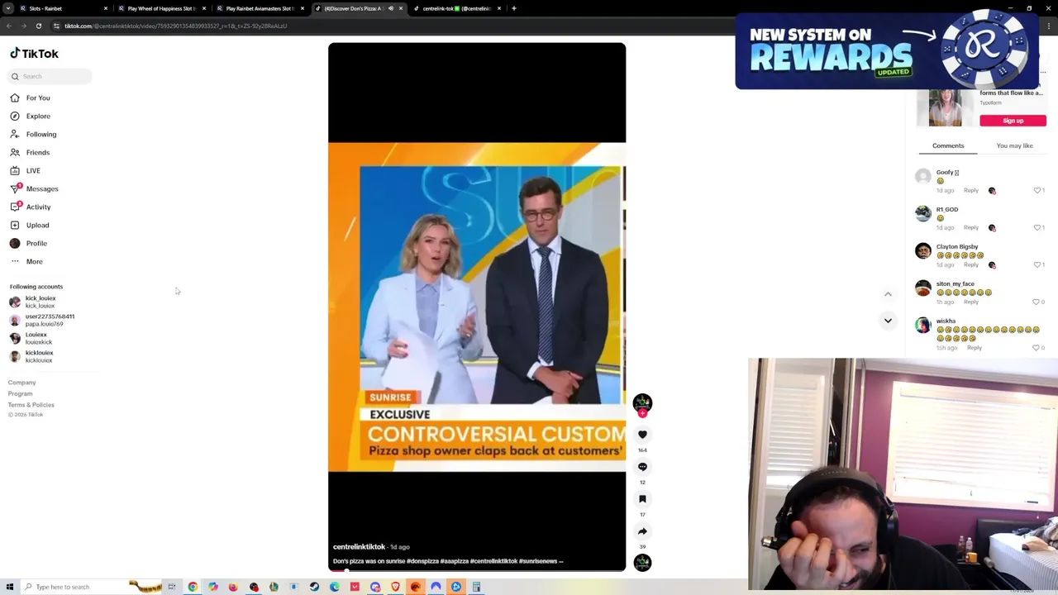
Task: Open Windows Start menu
Action: click(x=9, y=587)
